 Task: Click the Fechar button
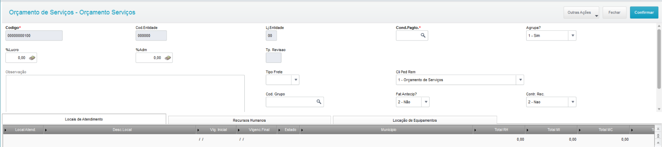(x=614, y=12)
